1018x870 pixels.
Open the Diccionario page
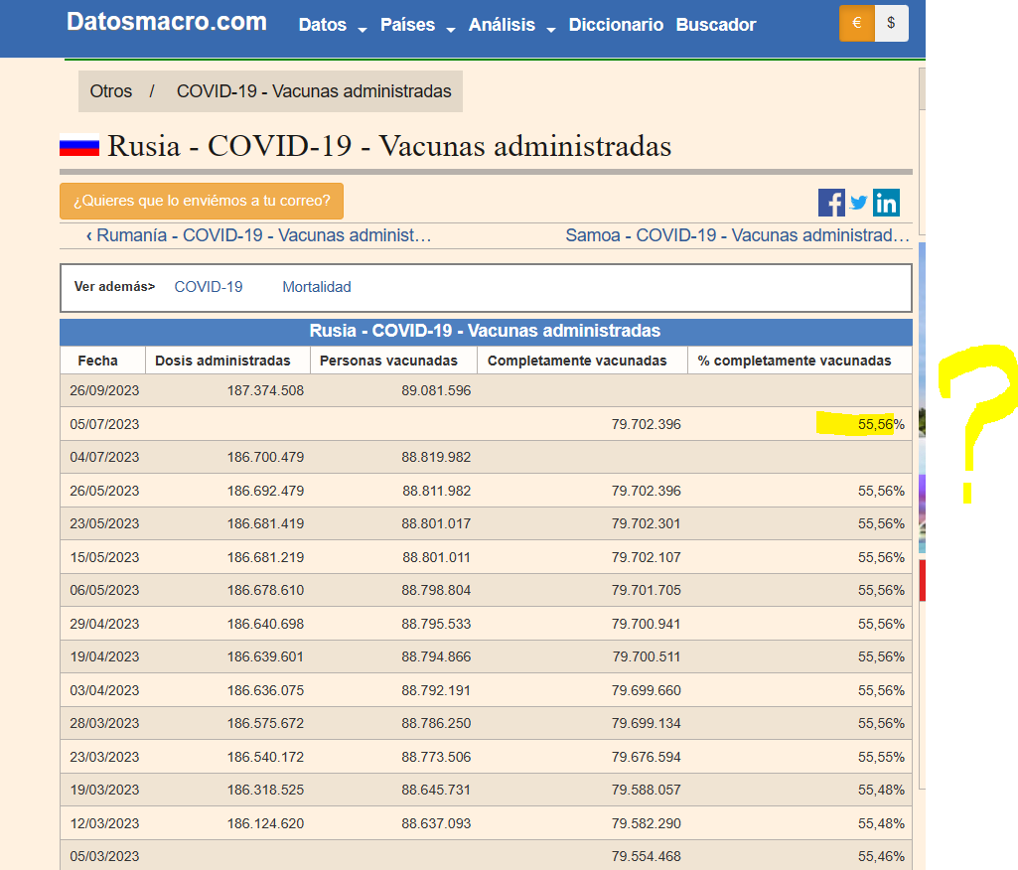click(616, 25)
